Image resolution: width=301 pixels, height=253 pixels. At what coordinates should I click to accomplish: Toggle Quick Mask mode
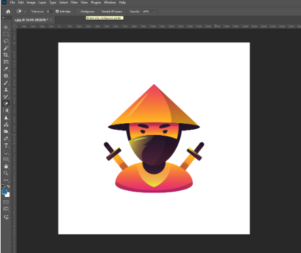6,202
